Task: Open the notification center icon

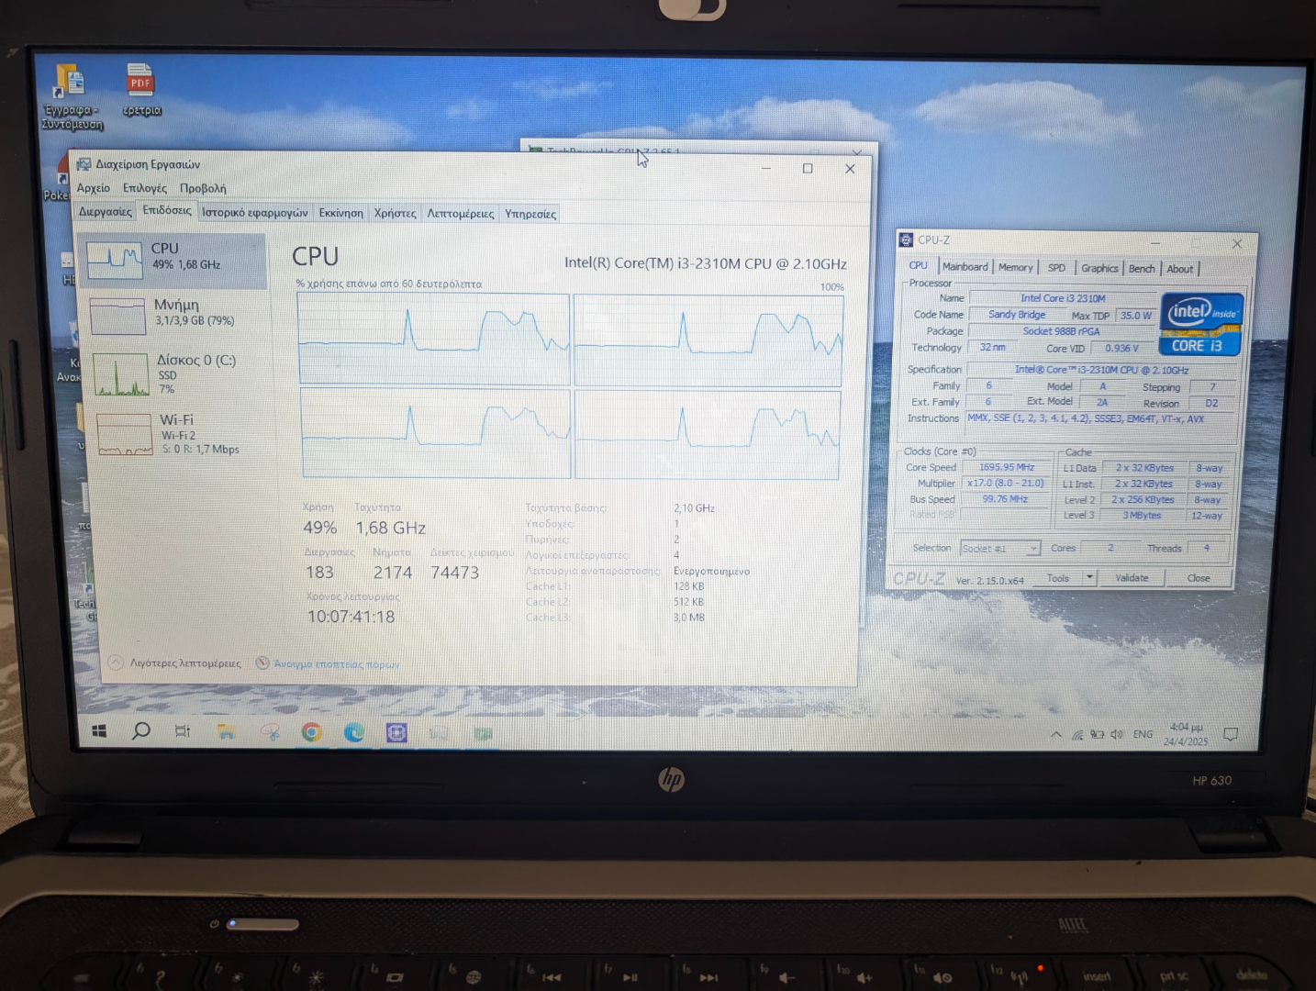Action: (1231, 734)
